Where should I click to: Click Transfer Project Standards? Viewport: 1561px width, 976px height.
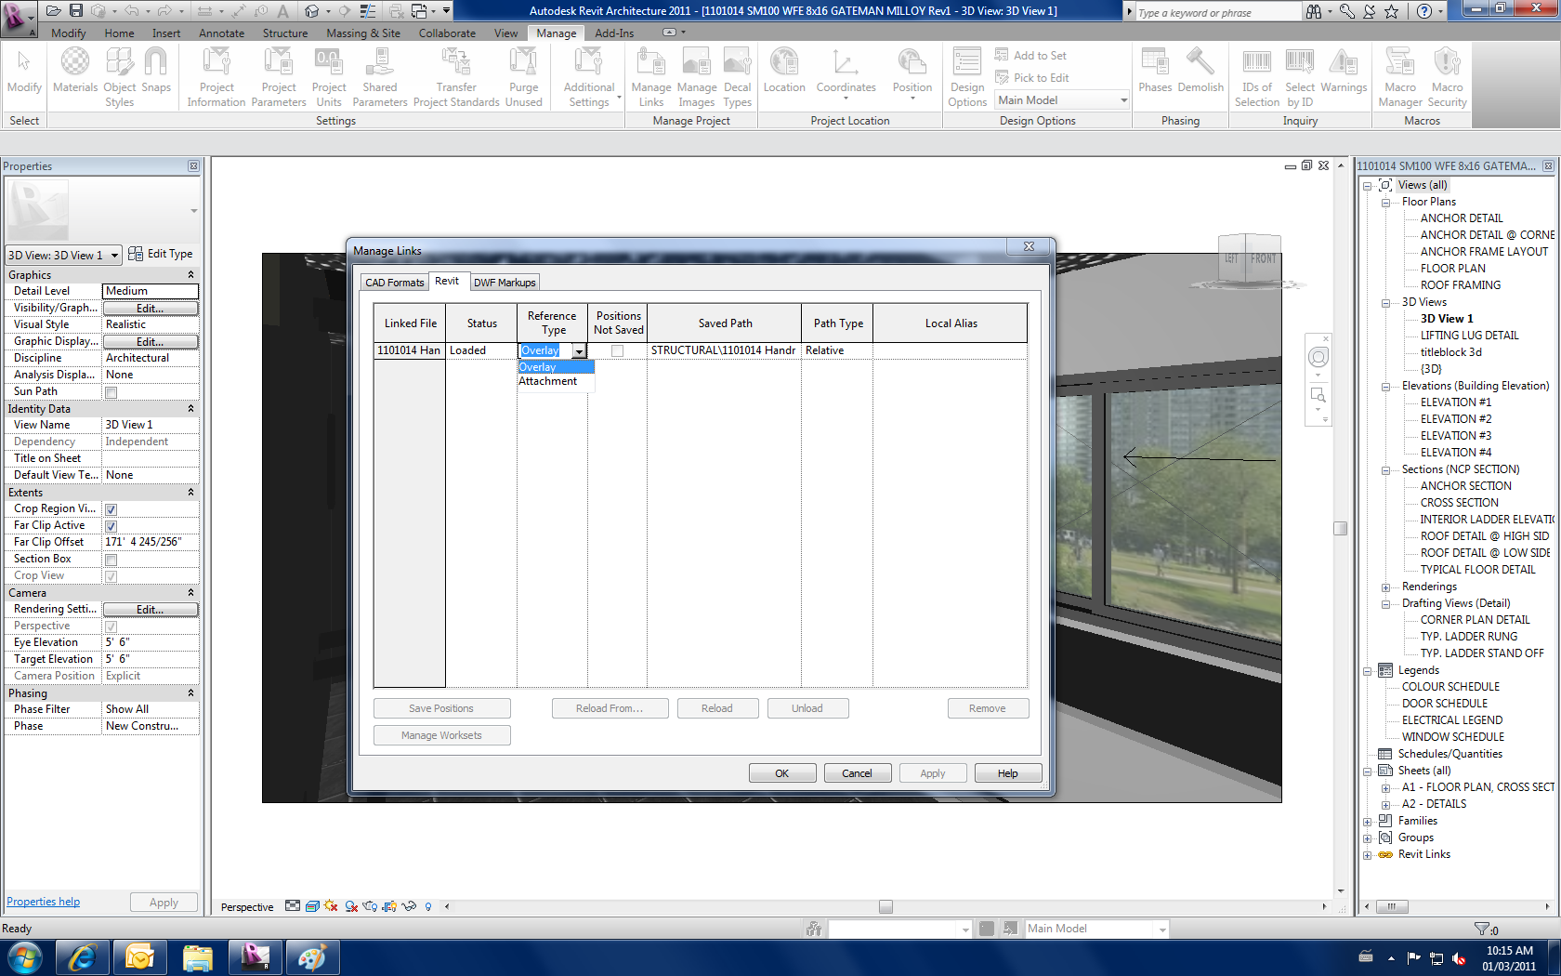(456, 77)
